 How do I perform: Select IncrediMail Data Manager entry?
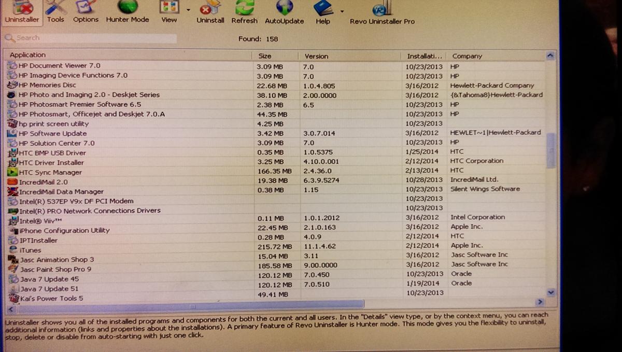pos(61,192)
